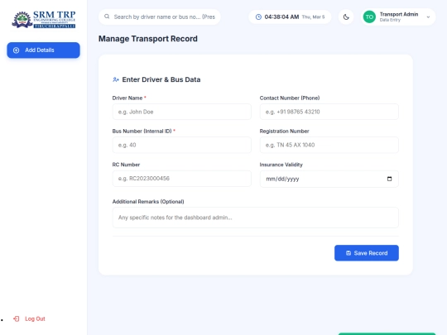Click the SRM TRP college logo

pos(44,19)
